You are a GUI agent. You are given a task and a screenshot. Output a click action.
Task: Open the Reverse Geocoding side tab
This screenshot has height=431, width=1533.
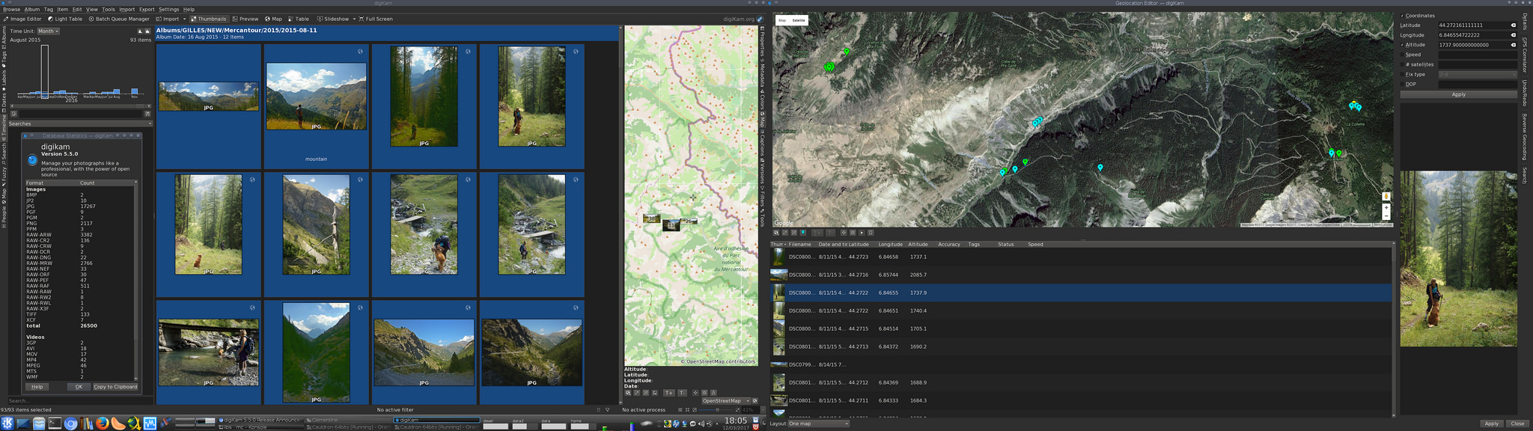click(1524, 137)
